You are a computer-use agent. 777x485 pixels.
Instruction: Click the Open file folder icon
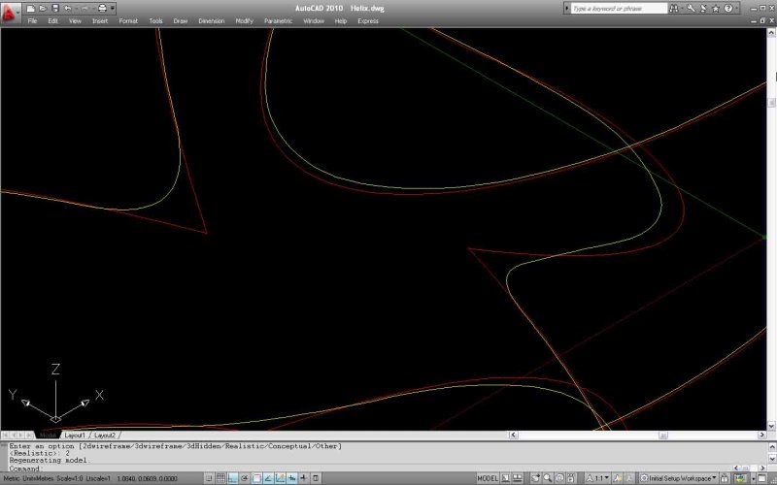(43, 8)
